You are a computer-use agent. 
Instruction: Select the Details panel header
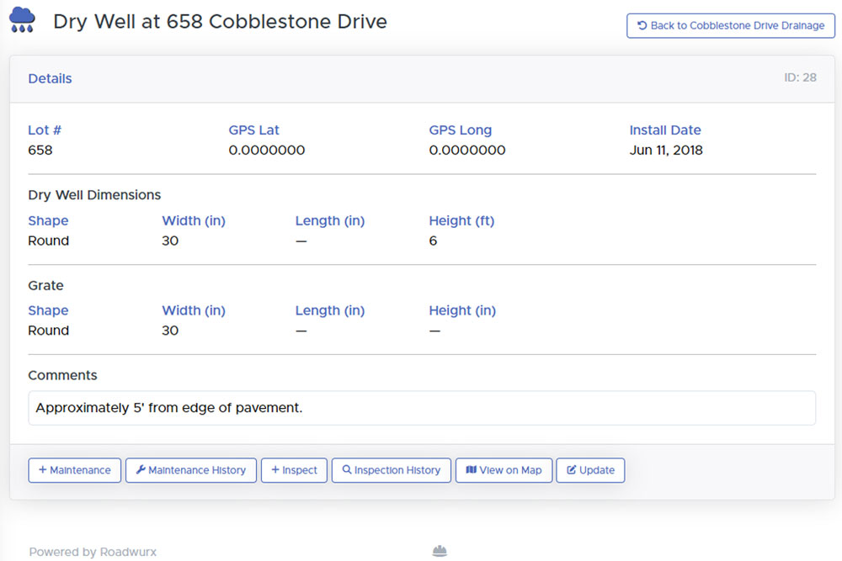click(x=50, y=78)
